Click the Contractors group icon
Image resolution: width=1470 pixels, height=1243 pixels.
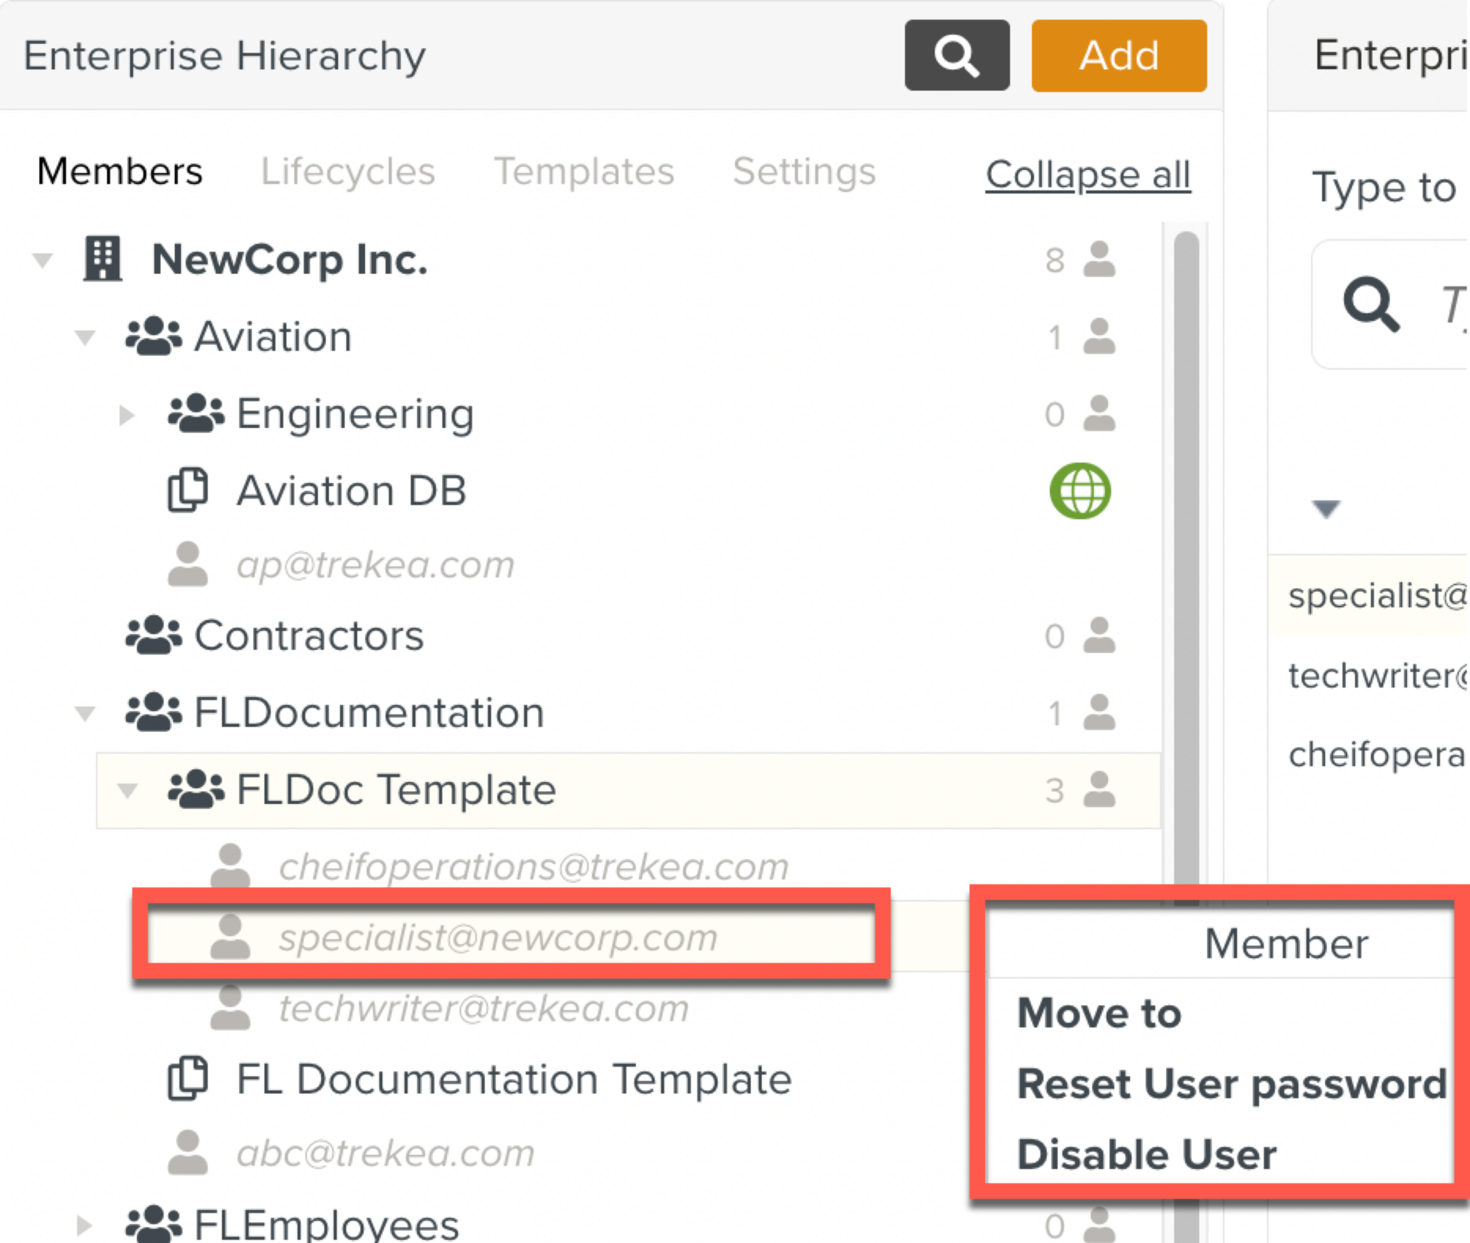pyautogui.click(x=153, y=635)
